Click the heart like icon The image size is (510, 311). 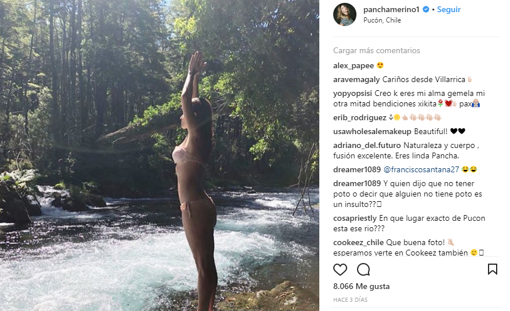pos(340,269)
